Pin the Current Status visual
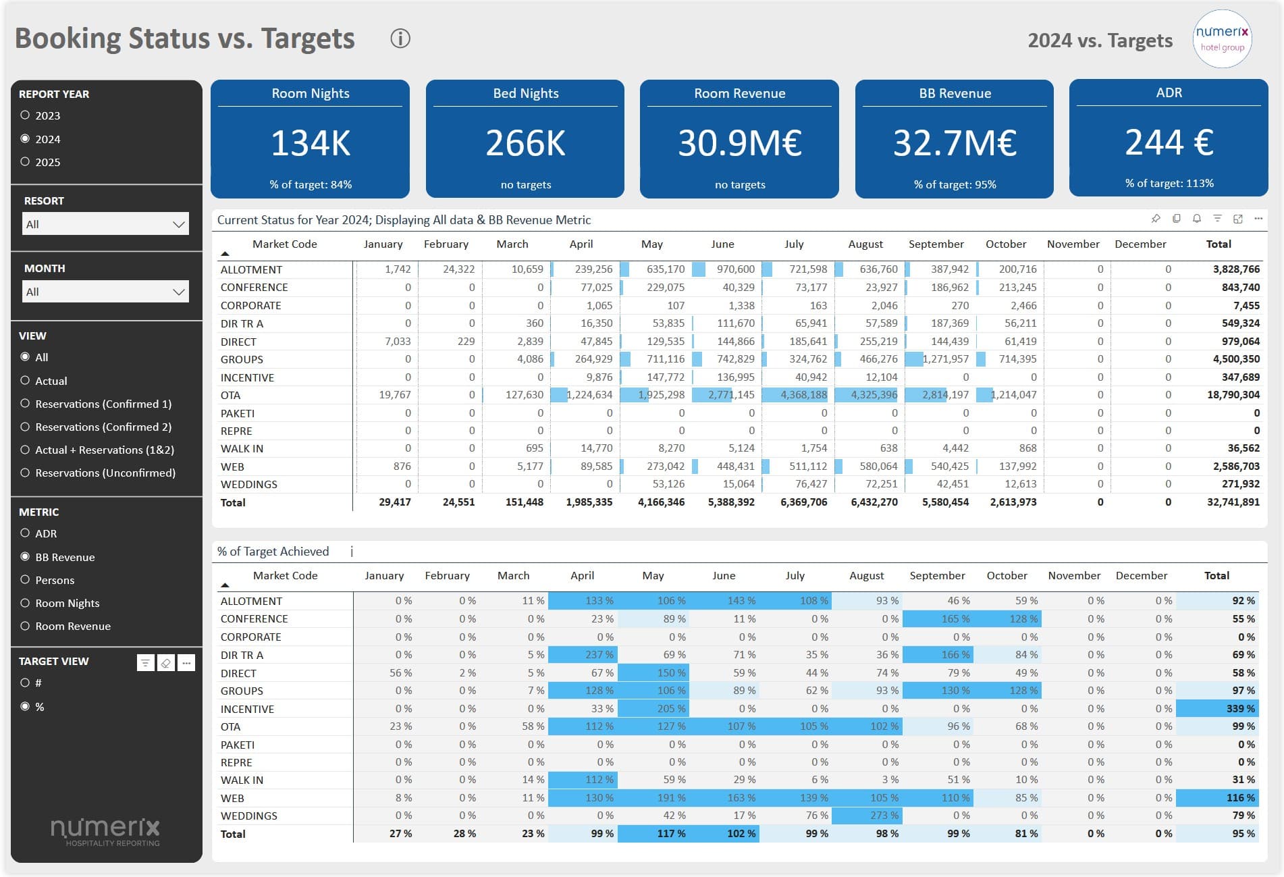Image resolution: width=1284 pixels, height=877 pixels. (1156, 219)
